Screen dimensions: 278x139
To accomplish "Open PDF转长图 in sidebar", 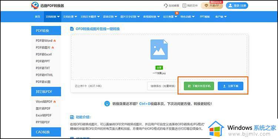I will coord(43,82).
